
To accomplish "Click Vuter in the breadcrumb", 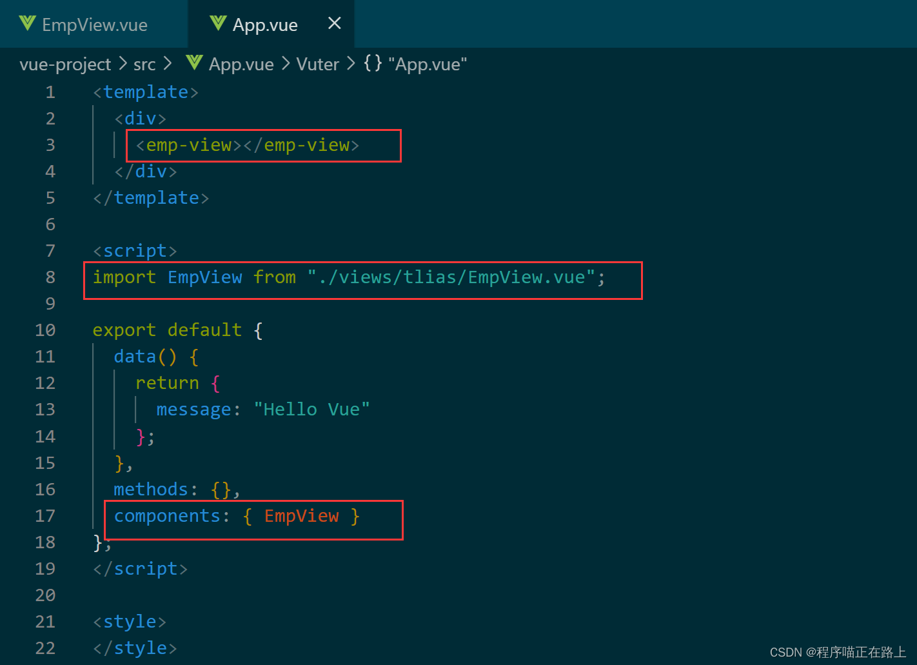I will tap(317, 65).
